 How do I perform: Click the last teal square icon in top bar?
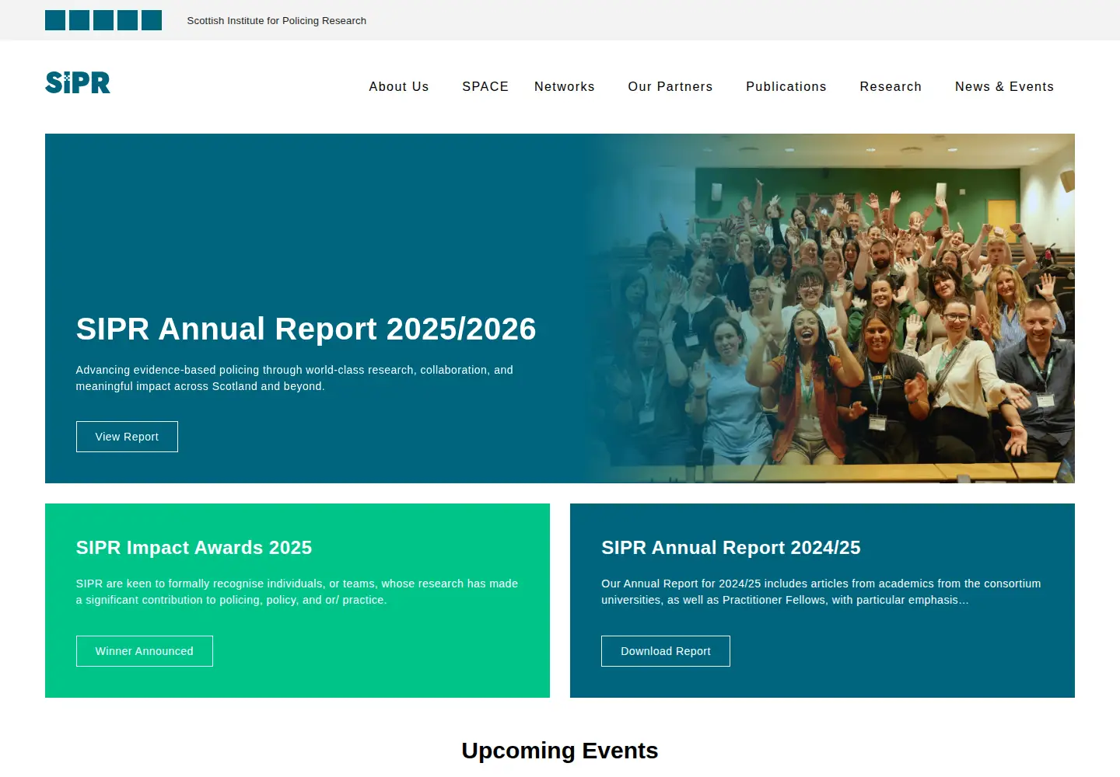[x=152, y=20]
